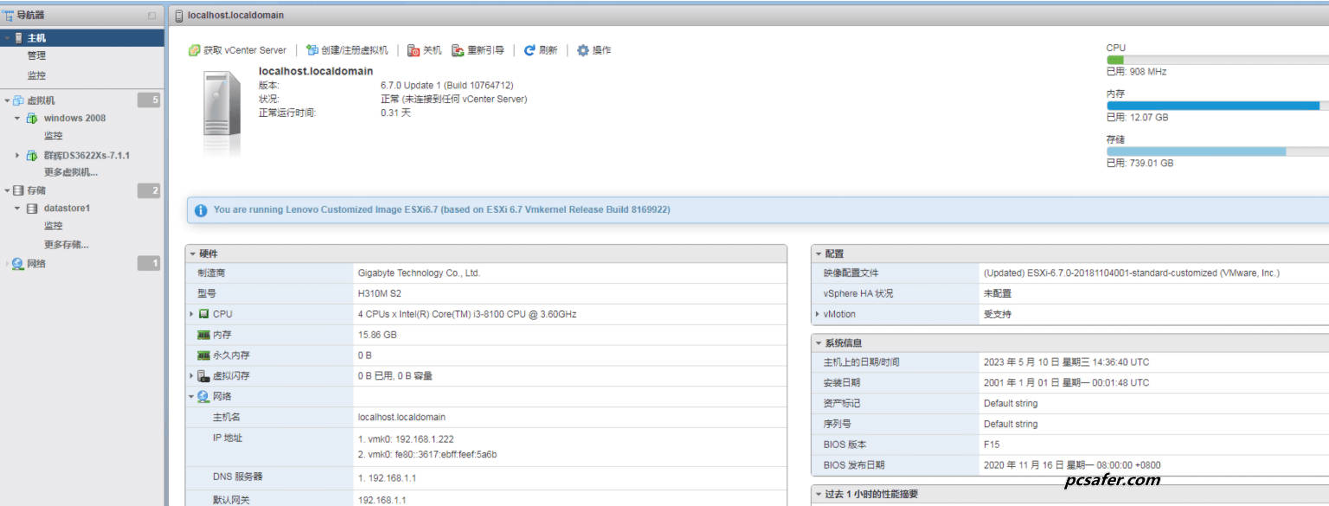Click 重新引导 to reboot host
Viewport: 1329px width, 506px height.
point(478,50)
